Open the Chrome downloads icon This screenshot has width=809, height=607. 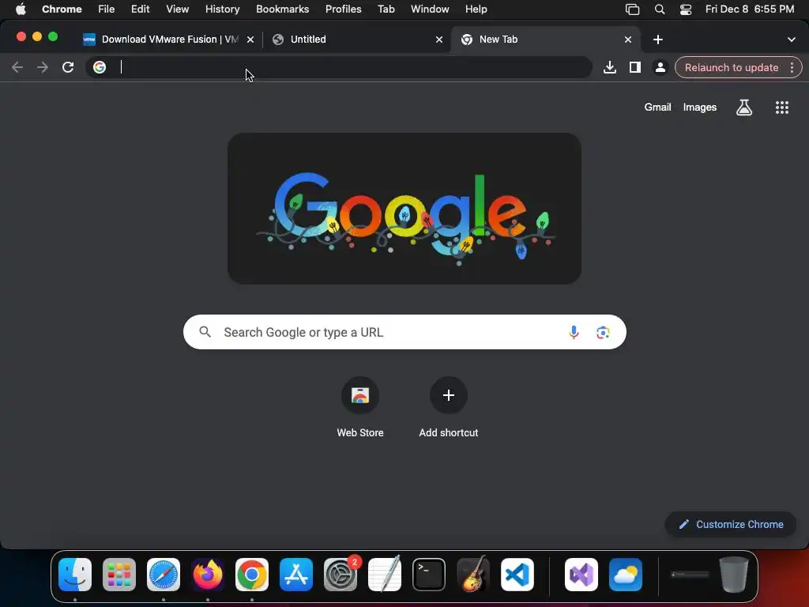coord(610,67)
